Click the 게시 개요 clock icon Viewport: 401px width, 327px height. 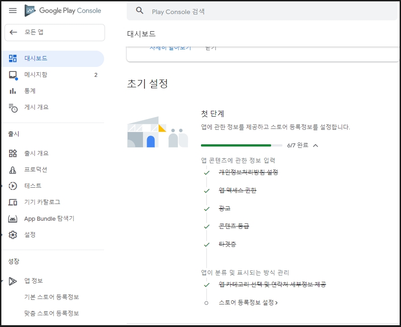click(13, 108)
